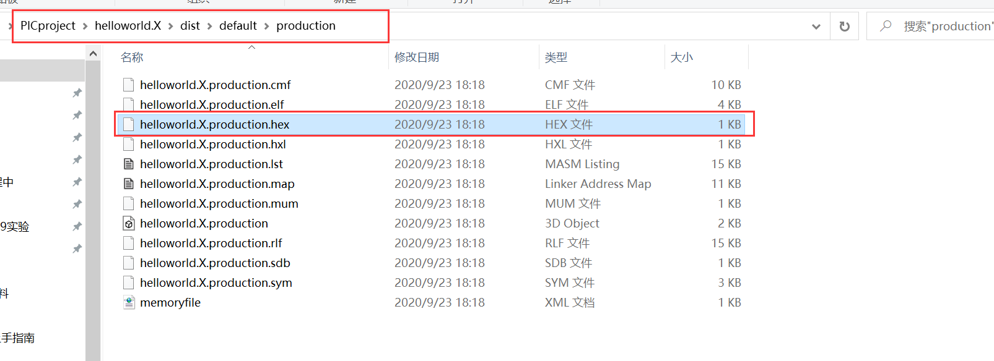This screenshot has width=994, height=361.
Task: Click the file icon of helloworld.X.production.sym
Action: pos(129,282)
